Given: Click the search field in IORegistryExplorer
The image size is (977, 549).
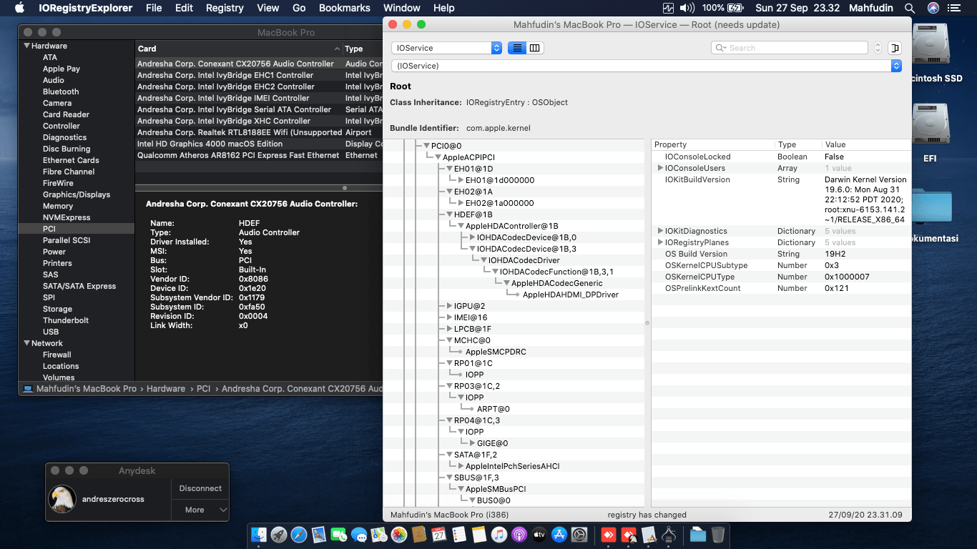Looking at the screenshot, I should (790, 48).
